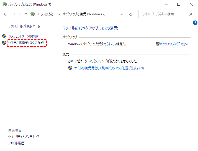Image resolution: width=198 pixels, height=151 pixels.
Task: Click the forward navigation arrow
Action: [x=14, y=14]
